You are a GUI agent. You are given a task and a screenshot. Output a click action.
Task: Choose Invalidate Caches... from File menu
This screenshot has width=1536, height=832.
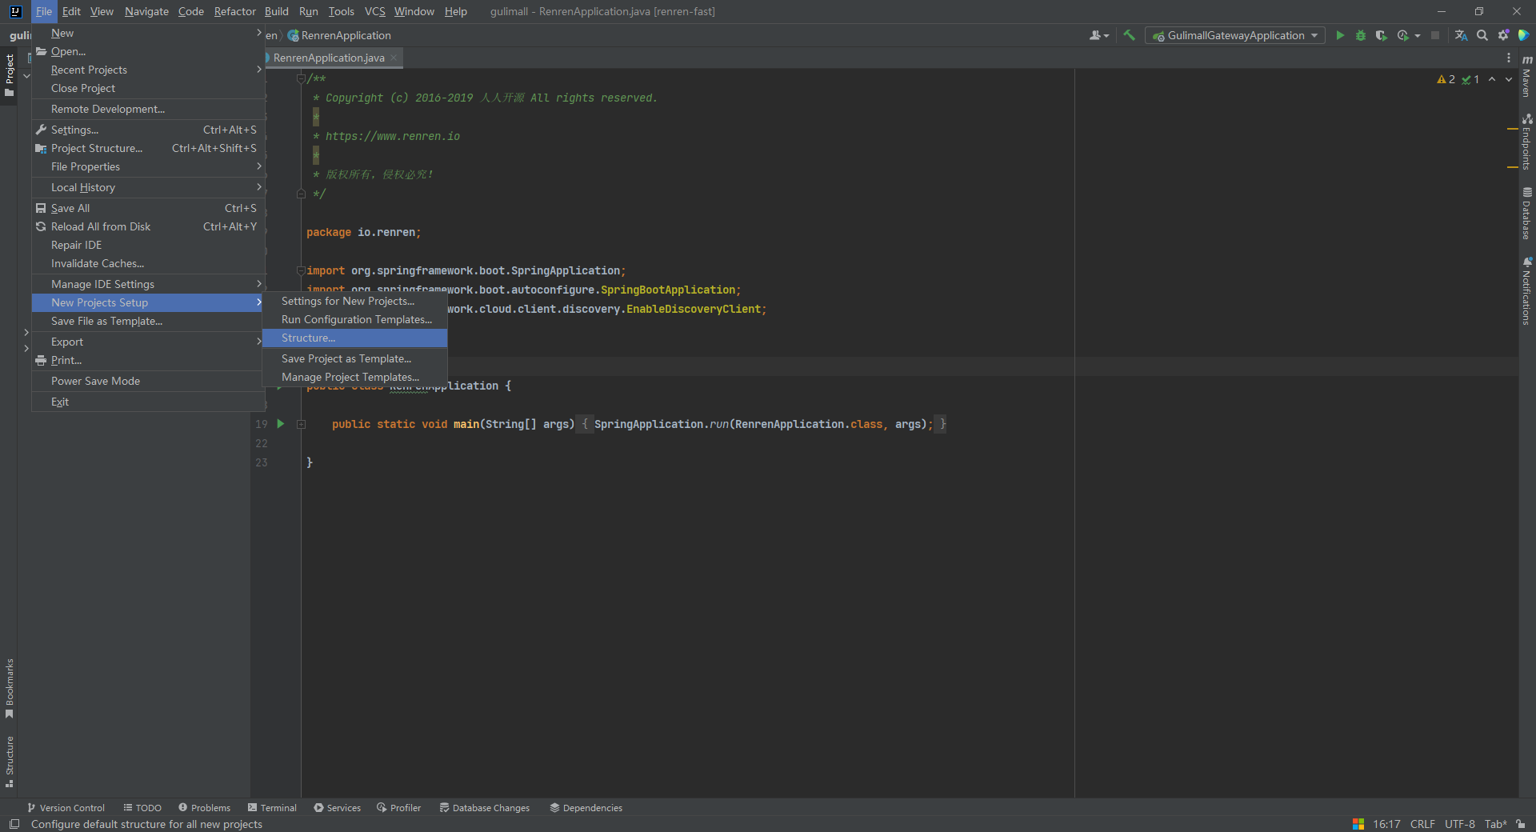(x=98, y=263)
